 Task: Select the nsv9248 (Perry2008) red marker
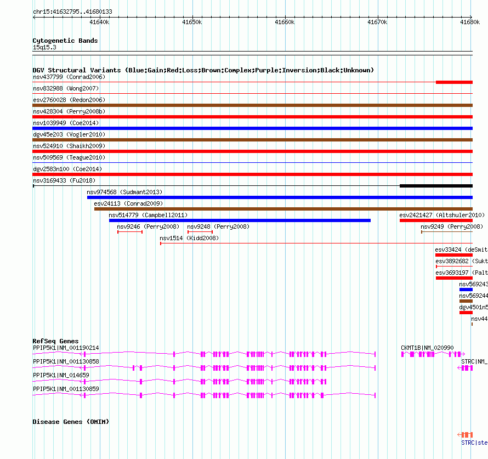coord(200,232)
